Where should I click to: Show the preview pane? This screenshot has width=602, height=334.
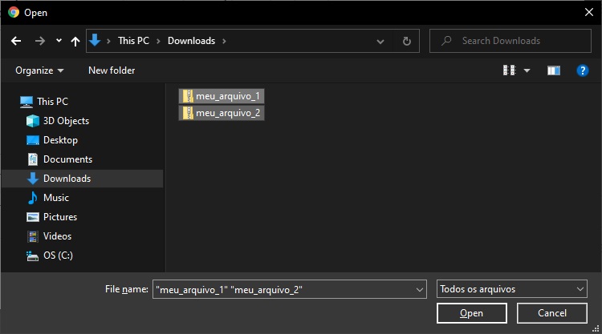click(x=554, y=70)
